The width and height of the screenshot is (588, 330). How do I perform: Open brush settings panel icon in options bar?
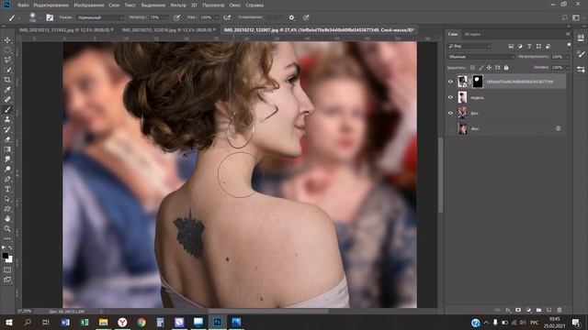coord(50,17)
